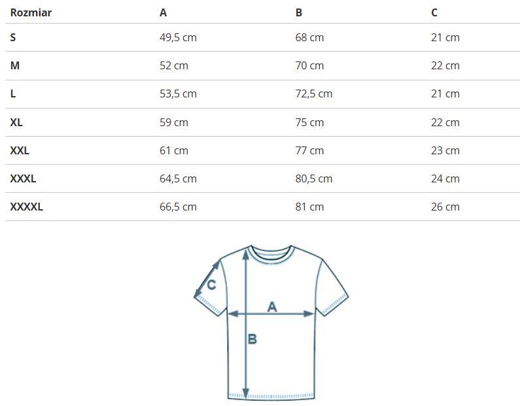Click the letter A on the t-shirt diagram

[x=272, y=306]
